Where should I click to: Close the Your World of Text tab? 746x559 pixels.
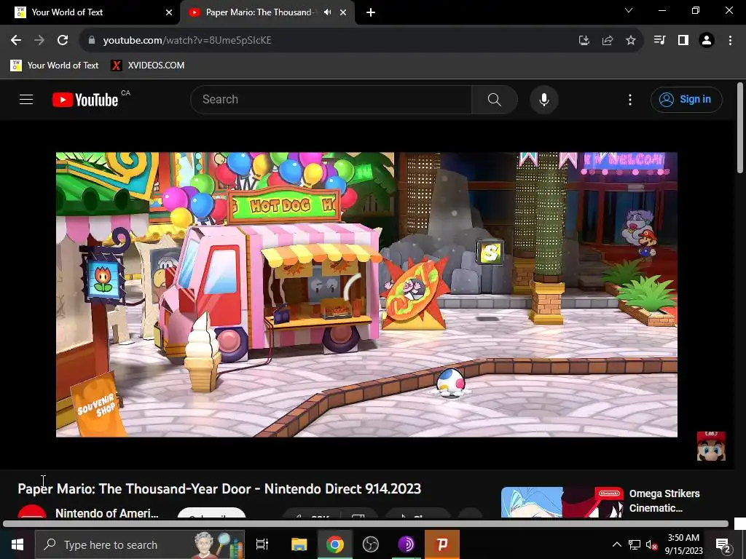click(169, 12)
